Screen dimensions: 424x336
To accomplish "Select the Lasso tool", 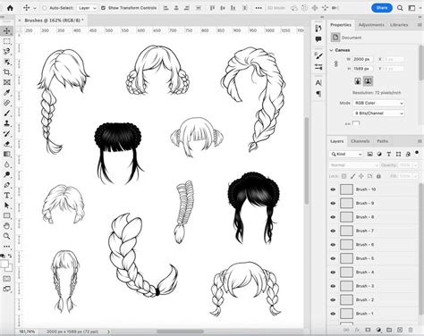I will pos(7,51).
